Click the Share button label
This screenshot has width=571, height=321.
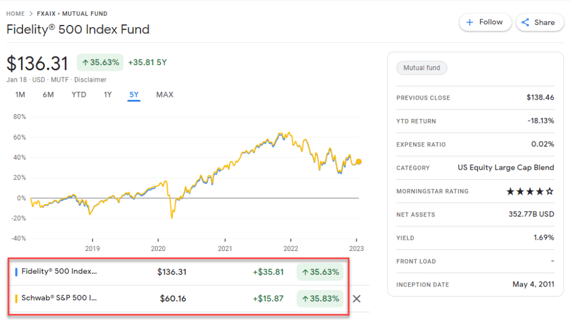click(x=544, y=22)
